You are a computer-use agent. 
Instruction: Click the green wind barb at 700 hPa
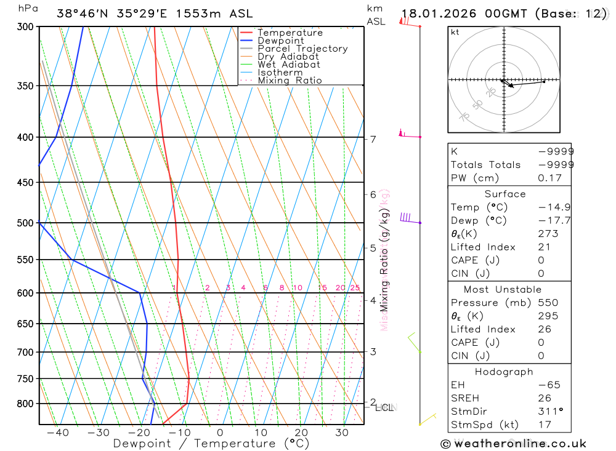tap(415, 342)
